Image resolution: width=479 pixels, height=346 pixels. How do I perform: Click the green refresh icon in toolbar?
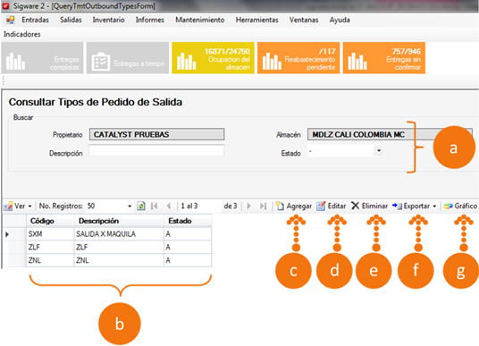[141, 206]
